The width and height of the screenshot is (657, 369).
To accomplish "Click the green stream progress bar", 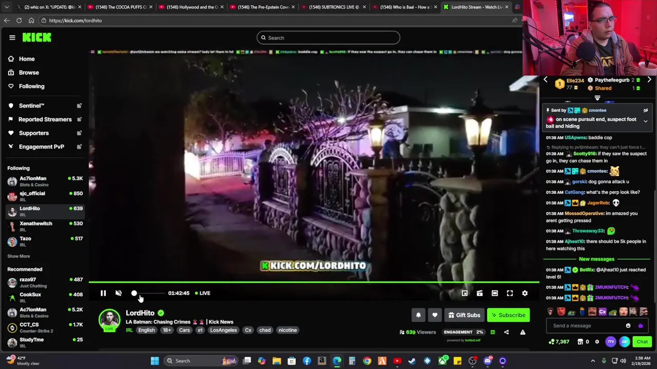I will pos(314,282).
